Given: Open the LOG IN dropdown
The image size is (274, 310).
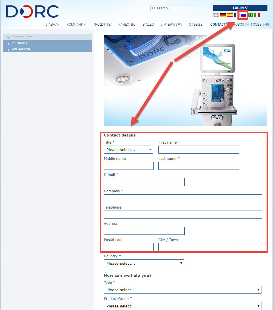Looking at the screenshot, I should 240,8.
